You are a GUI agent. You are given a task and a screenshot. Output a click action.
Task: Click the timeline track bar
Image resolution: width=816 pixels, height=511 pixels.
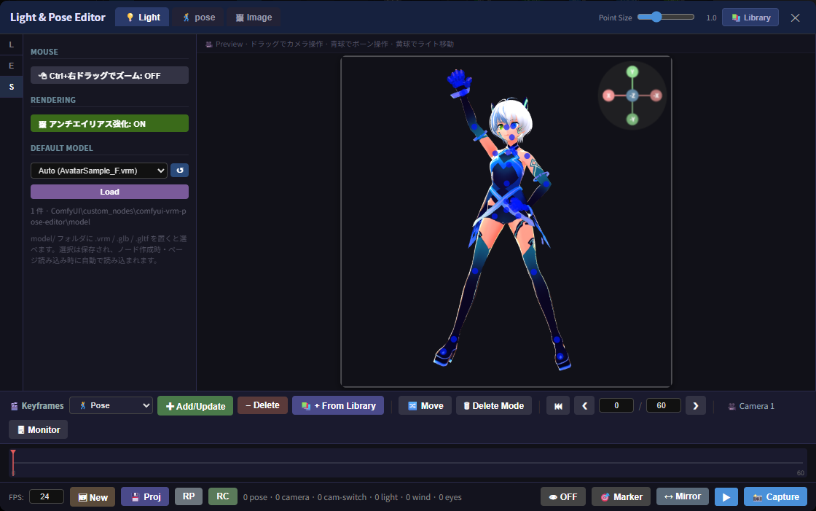[408, 463]
